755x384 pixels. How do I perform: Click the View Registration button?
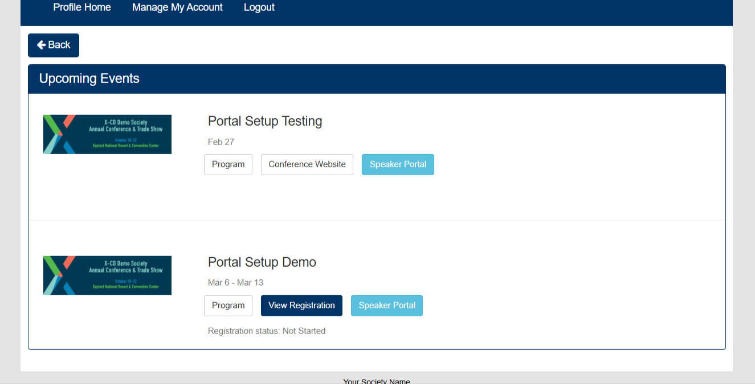301,305
